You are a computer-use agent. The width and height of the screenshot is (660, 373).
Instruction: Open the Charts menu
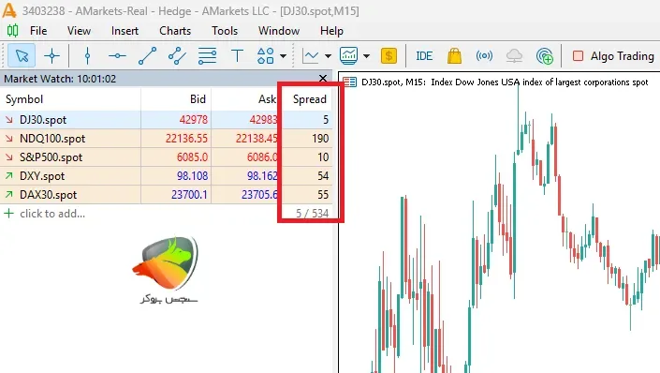175,31
